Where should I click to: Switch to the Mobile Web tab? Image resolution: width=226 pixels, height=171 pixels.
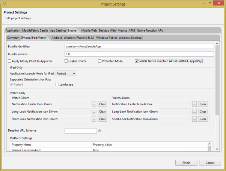(89, 30)
